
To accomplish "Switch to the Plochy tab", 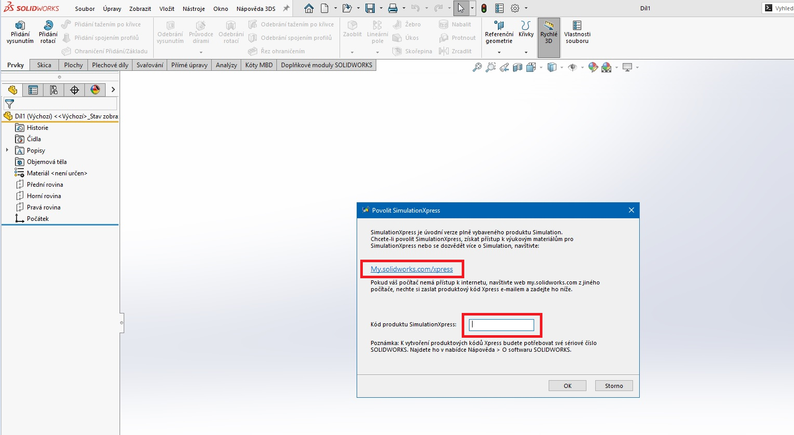I will tap(73, 65).
